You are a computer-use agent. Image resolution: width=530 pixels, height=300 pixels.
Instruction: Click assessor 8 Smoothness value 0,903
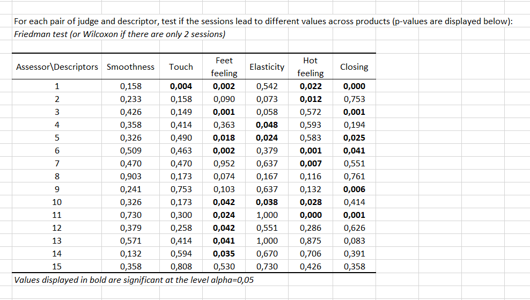click(x=130, y=177)
